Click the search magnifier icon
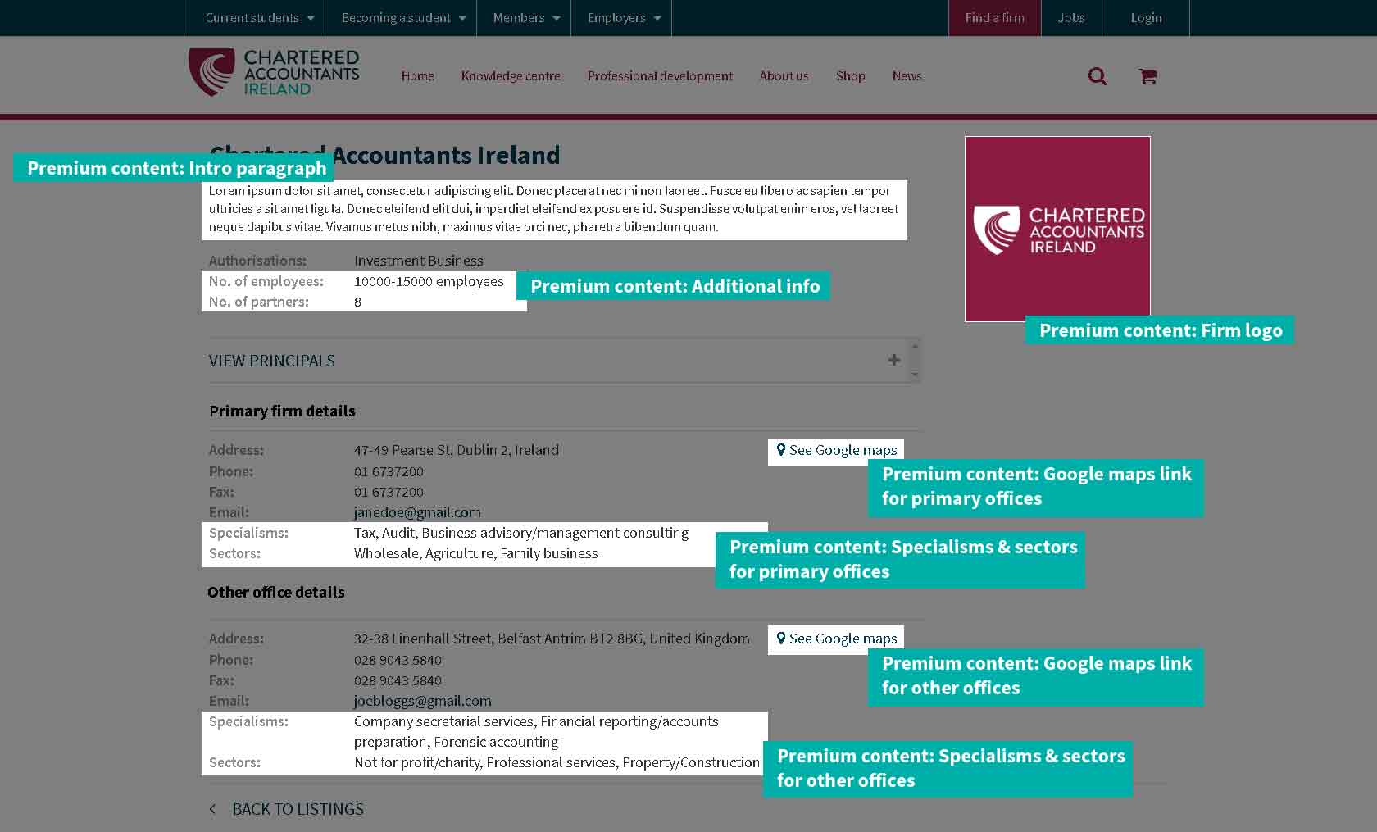Image resolution: width=1377 pixels, height=832 pixels. pyautogui.click(x=1097, y=76)
